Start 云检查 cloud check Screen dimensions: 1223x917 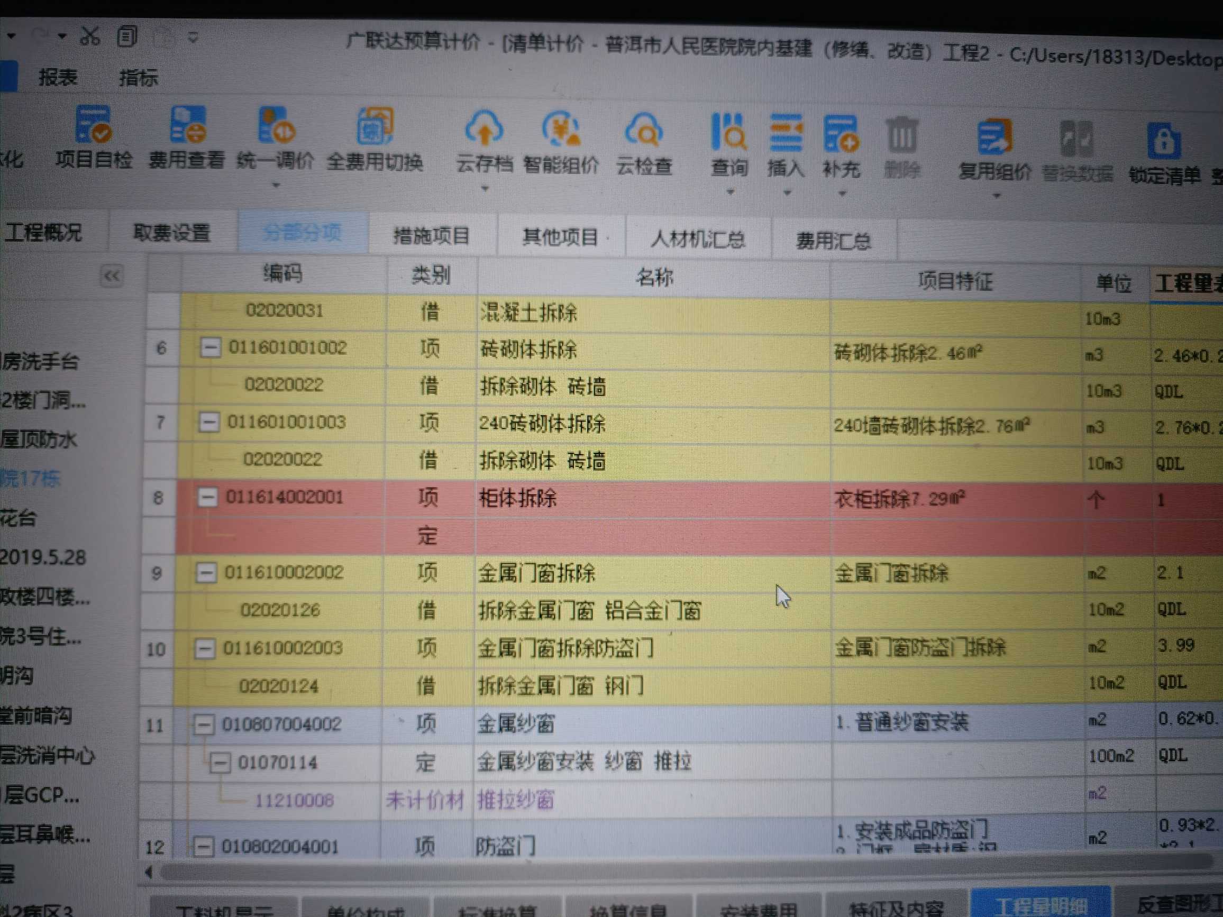[645, 133]
